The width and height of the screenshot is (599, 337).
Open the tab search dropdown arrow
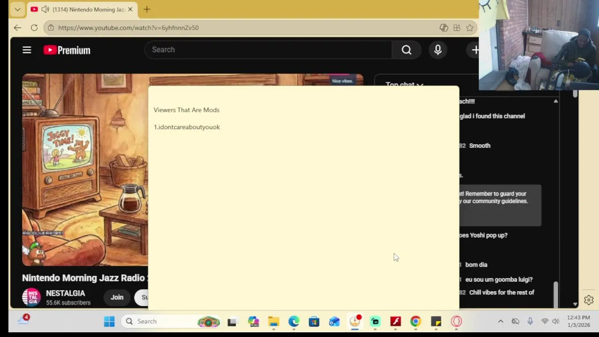click(x=17, y=9)
